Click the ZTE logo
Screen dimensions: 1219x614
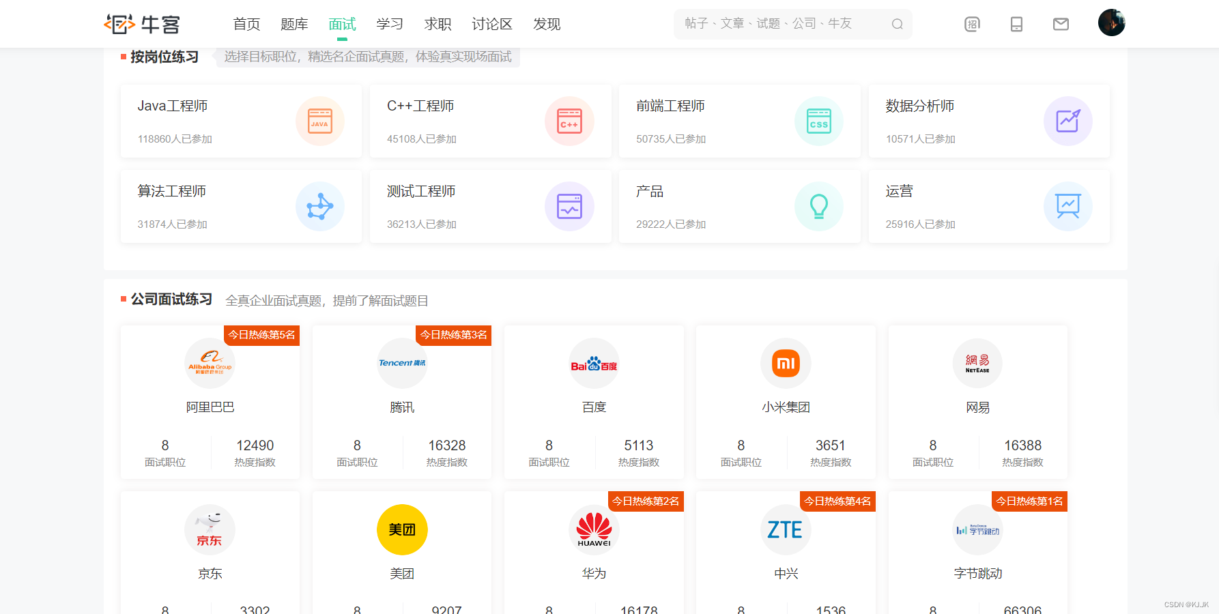tap(786, 529)
